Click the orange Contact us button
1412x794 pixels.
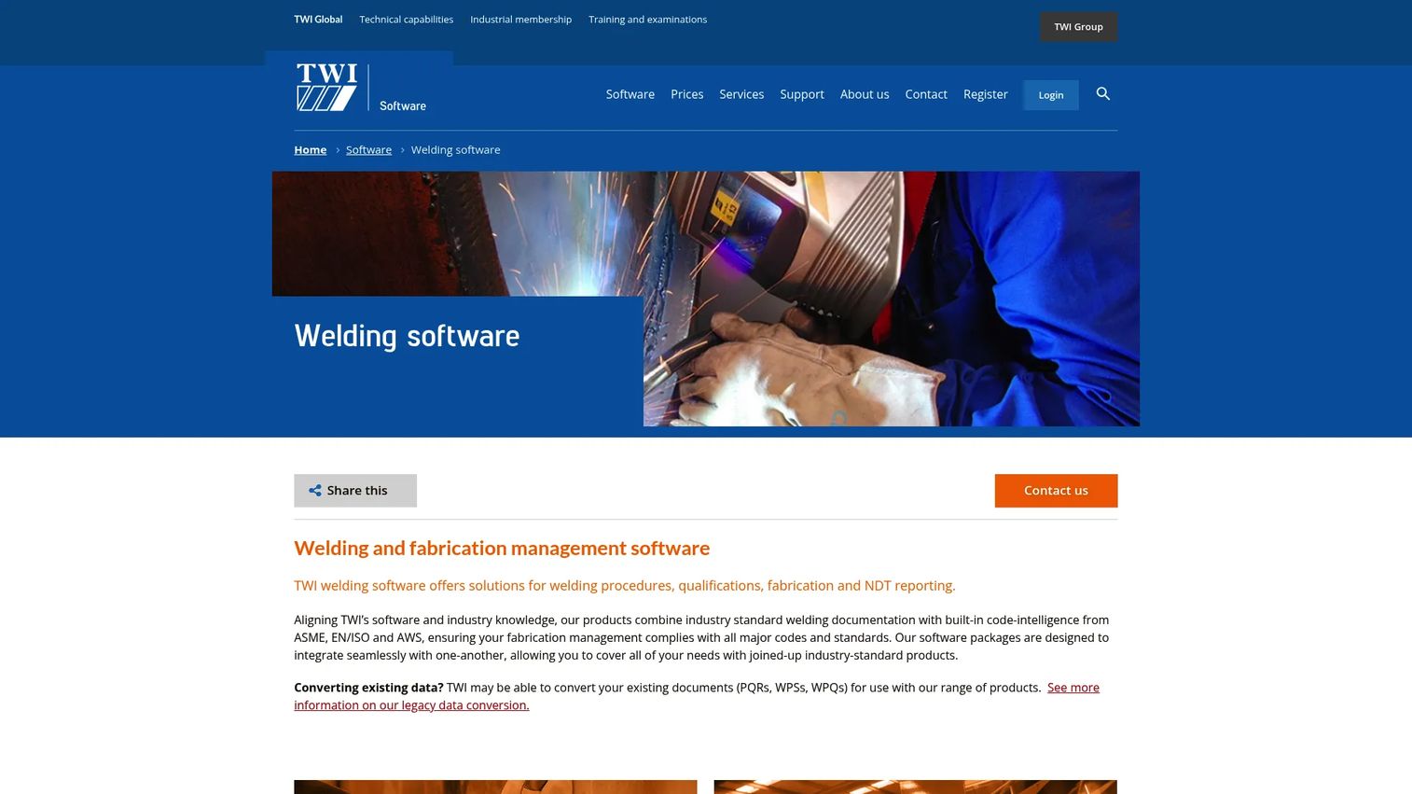click(x=1056, y=491)
